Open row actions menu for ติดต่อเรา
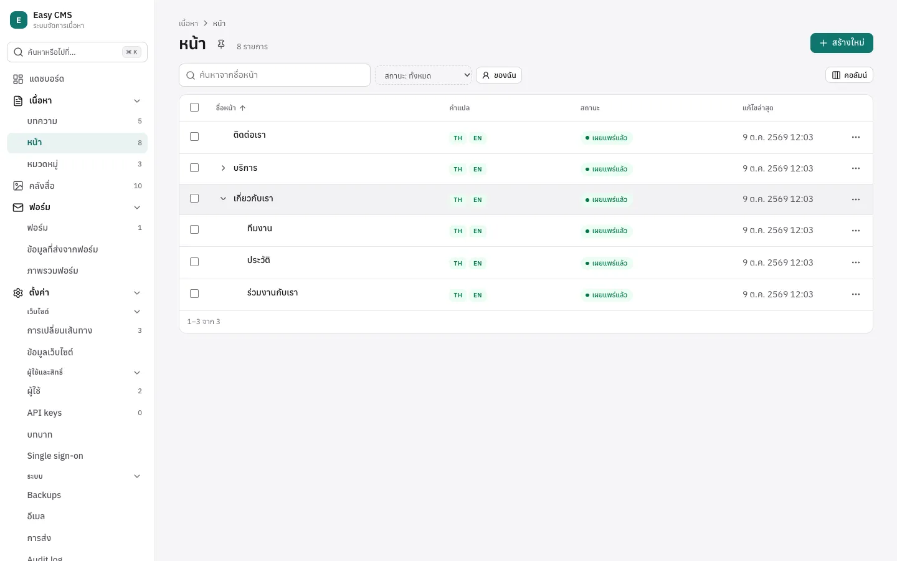Image resolution: width=897 pixels, height=561 pixels. [856, 137]
